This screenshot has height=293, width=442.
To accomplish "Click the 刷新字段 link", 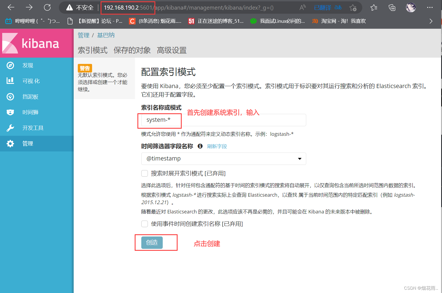I will click(217, 146).
